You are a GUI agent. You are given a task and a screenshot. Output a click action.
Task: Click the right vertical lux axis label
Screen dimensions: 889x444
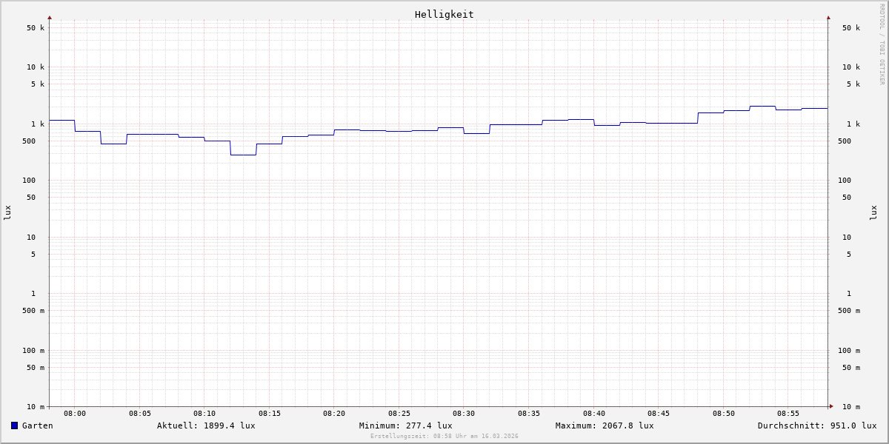(x=873, y=212)
